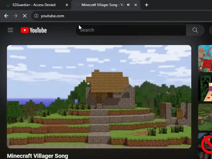This screenshot has height=159, width=212.
Task: Go back to the previous page
Action: click(x=6, y=16)
